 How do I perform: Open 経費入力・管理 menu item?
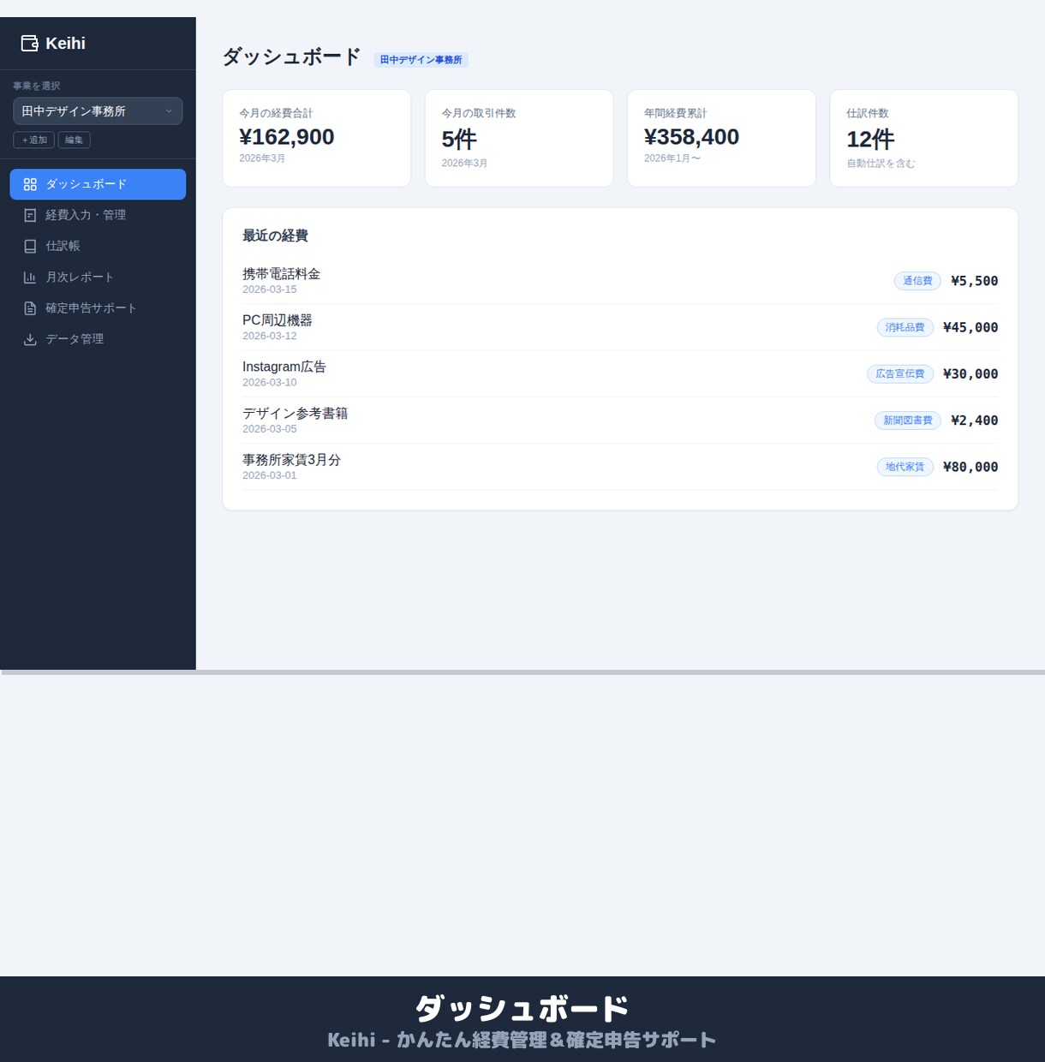coord(98,215)
